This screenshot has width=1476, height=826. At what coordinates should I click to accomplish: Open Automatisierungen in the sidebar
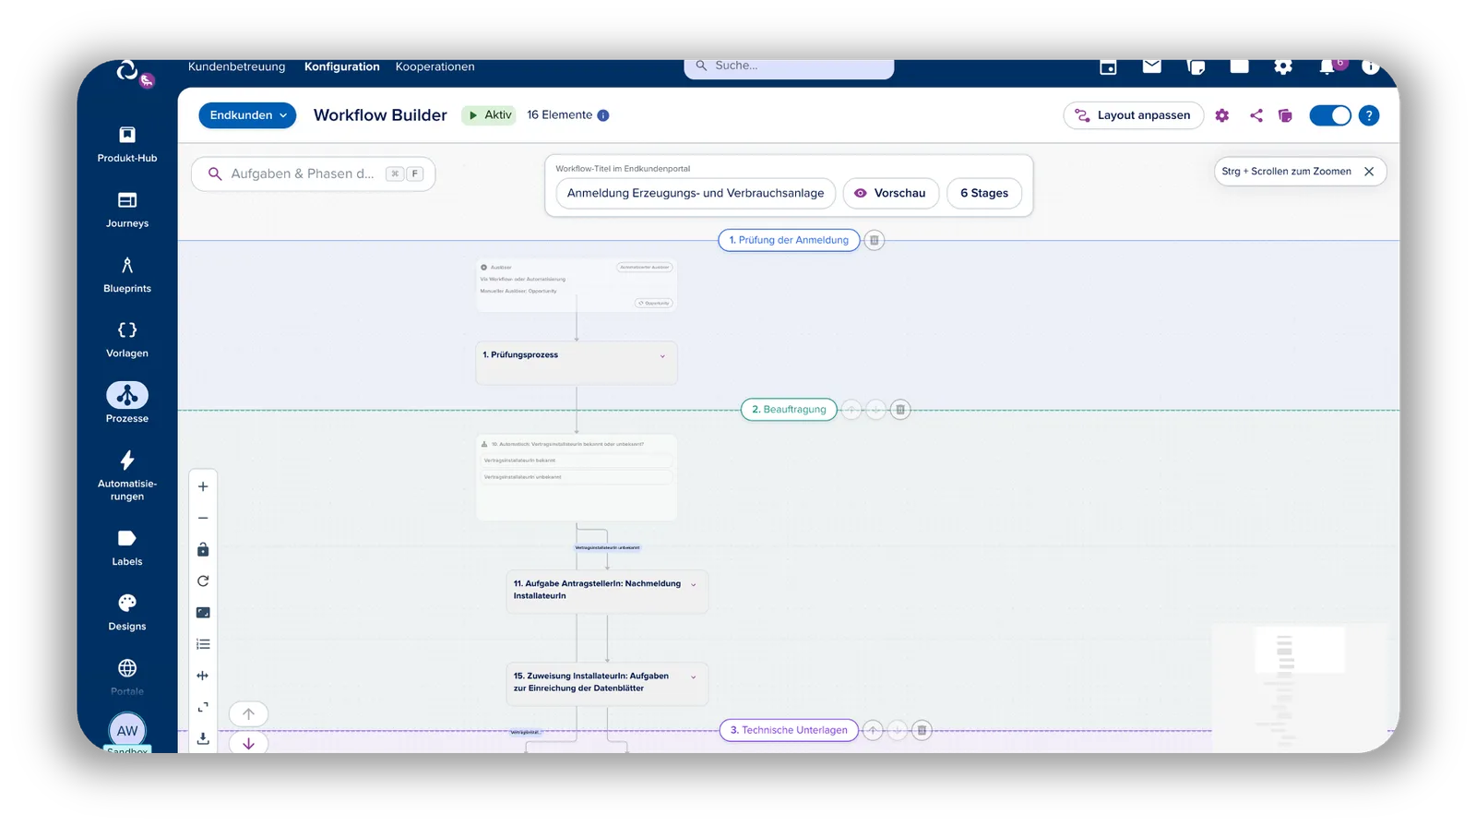[x=127, y=475]
